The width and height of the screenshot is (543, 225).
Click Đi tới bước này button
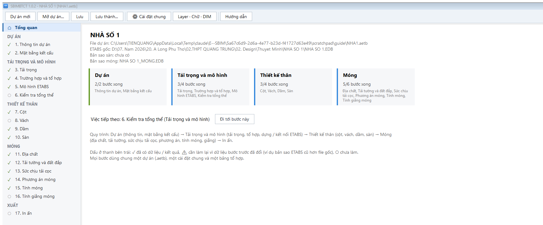coord(234,119)
